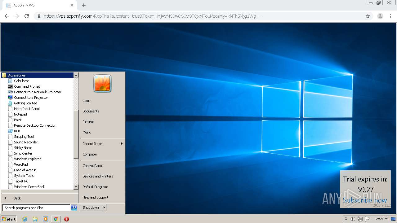Expand the Recent Items submenu
The width and height of the screenshot is (397, 223).
(x=102, y=144)
